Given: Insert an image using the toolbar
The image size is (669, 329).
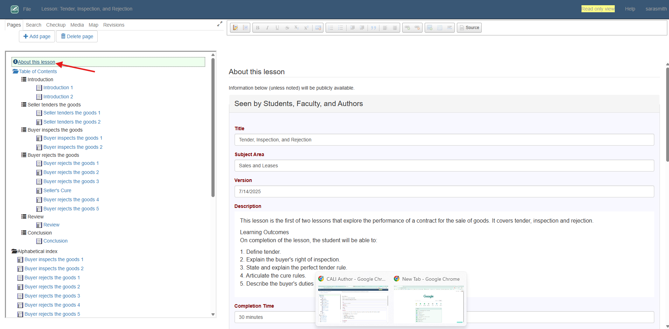Looking at the screenshot, I should 429,28.
